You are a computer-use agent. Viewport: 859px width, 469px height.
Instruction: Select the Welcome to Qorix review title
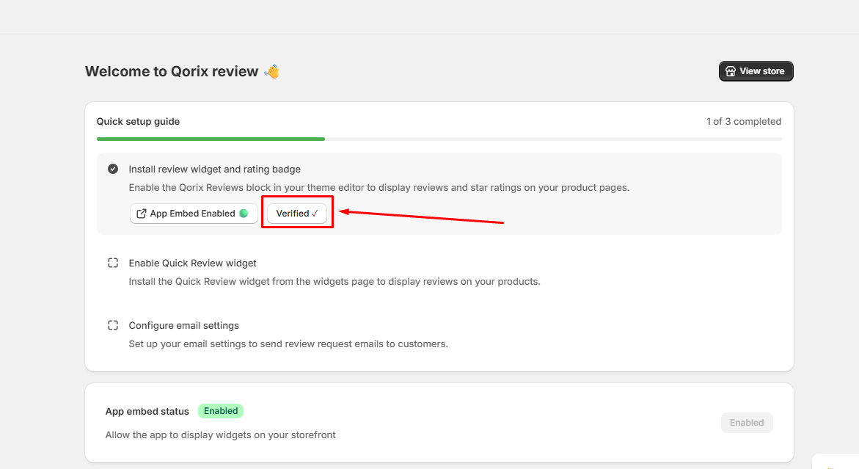(x=172, y=71)
